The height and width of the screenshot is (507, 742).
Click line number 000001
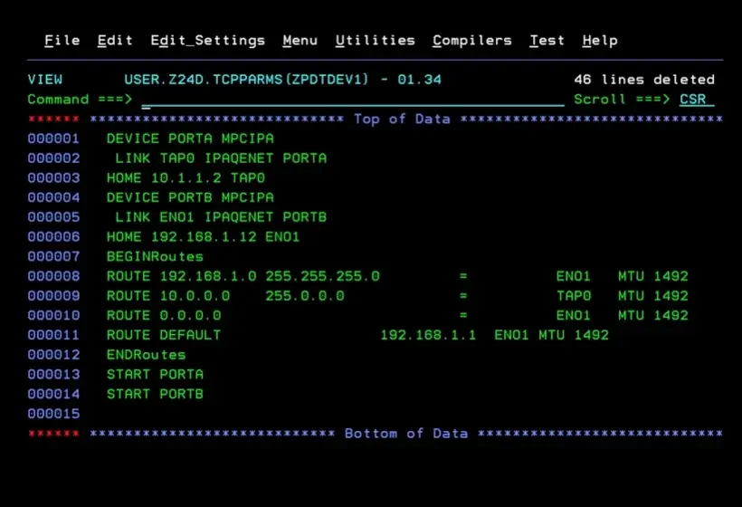[x=53, y=139]
